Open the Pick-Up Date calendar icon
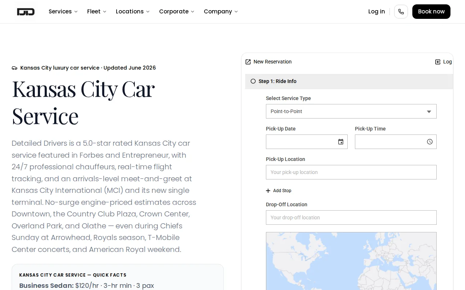465x290 pixels. [x=341, y=142]
